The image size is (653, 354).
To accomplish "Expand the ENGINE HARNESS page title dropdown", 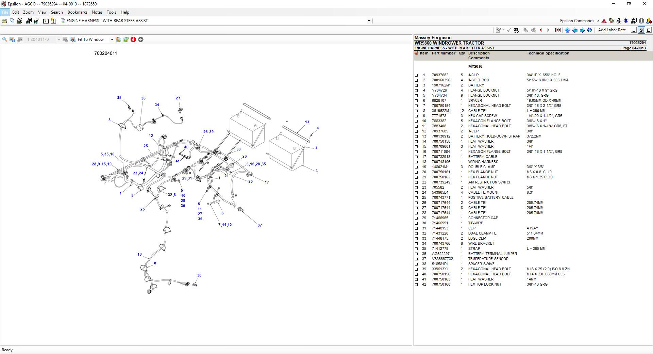I will point(369,21).
